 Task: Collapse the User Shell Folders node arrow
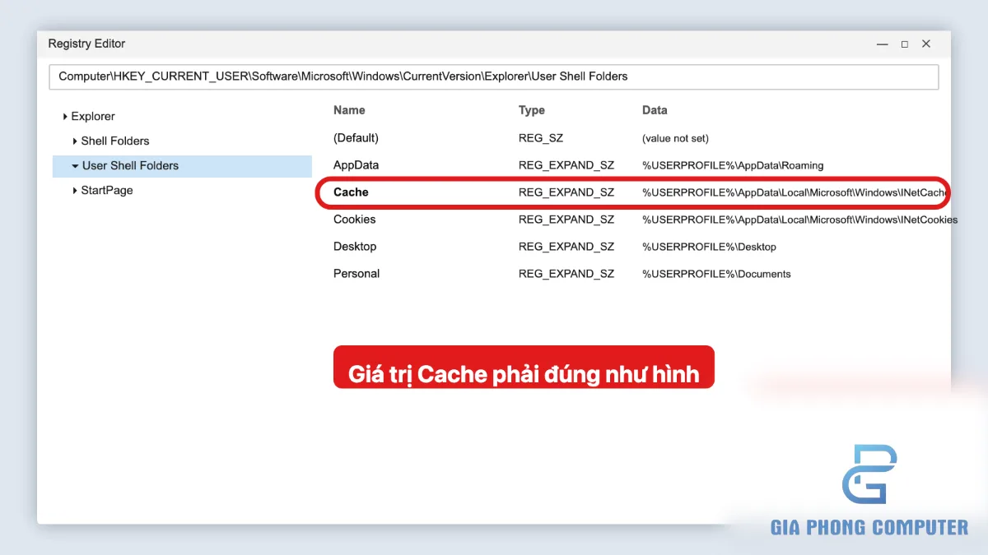[x=75, y=166]
